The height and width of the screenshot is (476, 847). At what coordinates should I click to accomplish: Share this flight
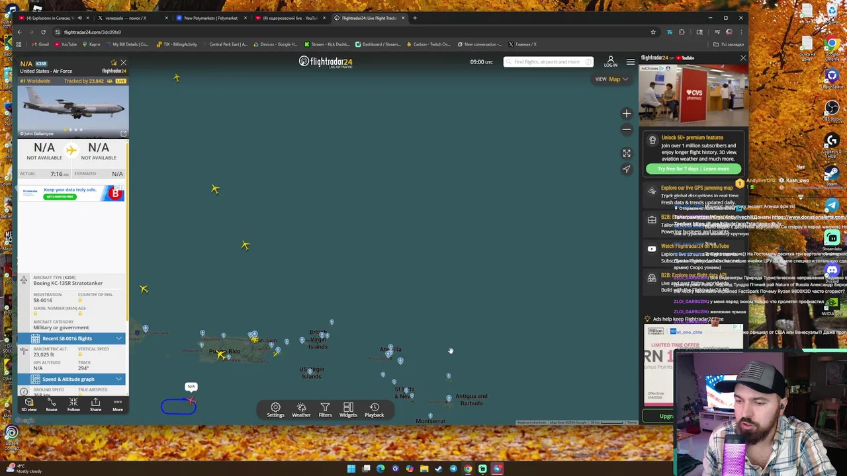[x=95, y=405]
